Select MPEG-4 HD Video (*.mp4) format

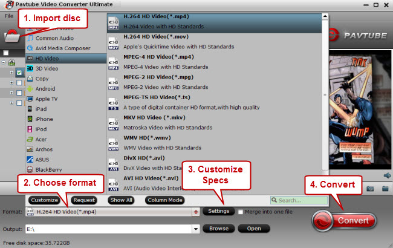(214, 62)
